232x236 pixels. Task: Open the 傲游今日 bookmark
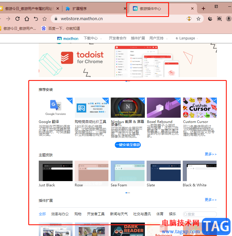18,28
